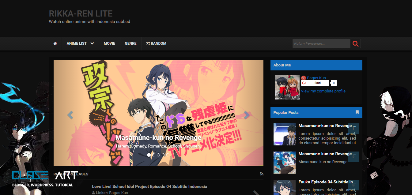Click the site tagline about Indonesia subbed anime
The width and height of the screenshot is (412, 195).
(x=89, y=21)
